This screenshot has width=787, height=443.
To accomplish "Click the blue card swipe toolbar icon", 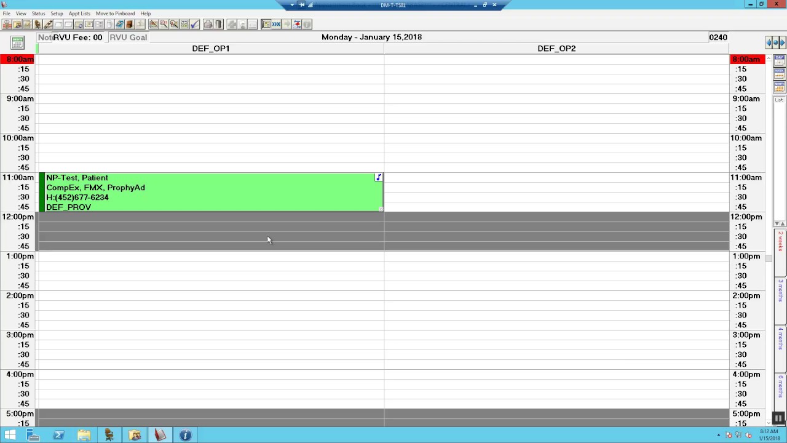I will 119,24.
